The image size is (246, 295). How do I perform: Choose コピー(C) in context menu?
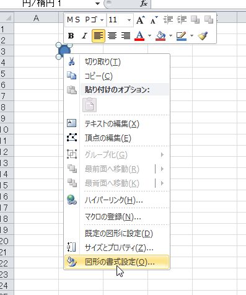[x=117, y=76]
